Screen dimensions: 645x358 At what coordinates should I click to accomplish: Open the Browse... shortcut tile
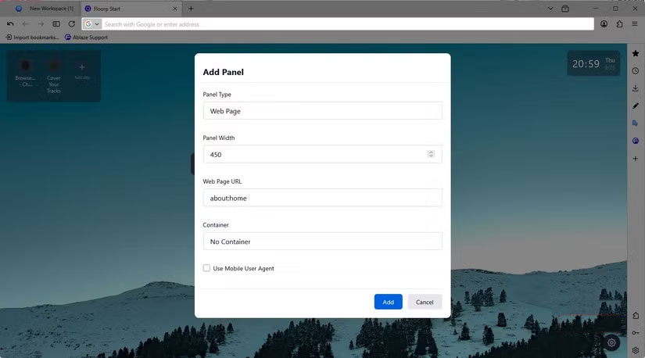[x=25, y=74]
